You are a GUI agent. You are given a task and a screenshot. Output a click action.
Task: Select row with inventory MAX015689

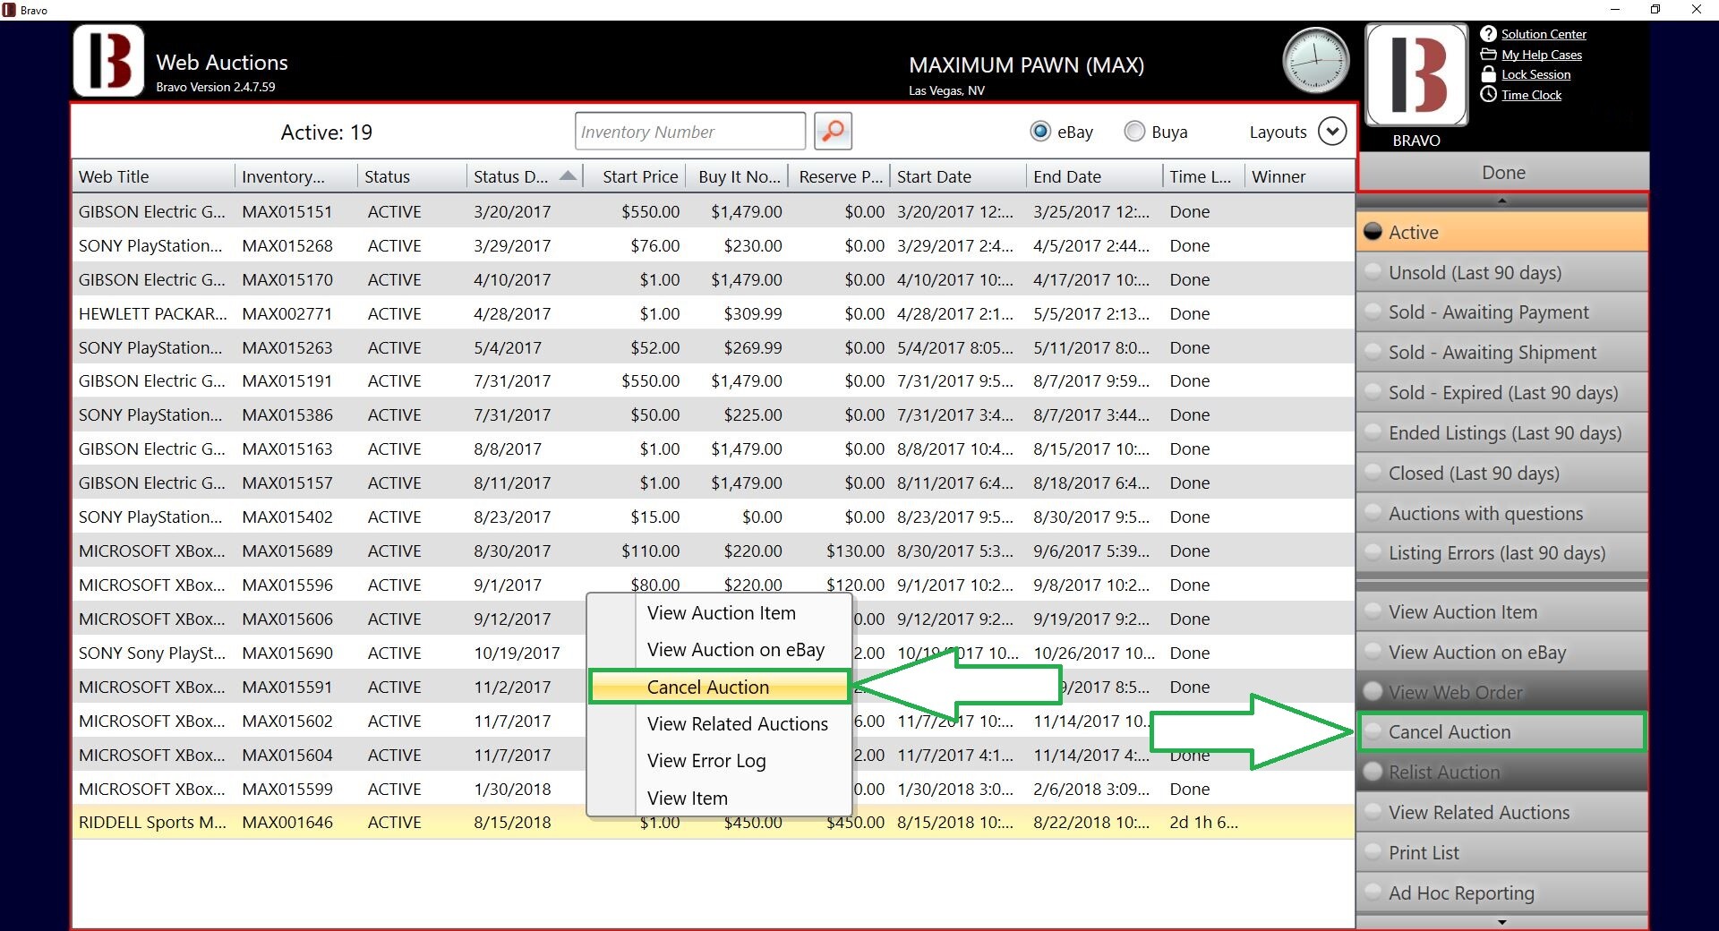tap(714, 551)
